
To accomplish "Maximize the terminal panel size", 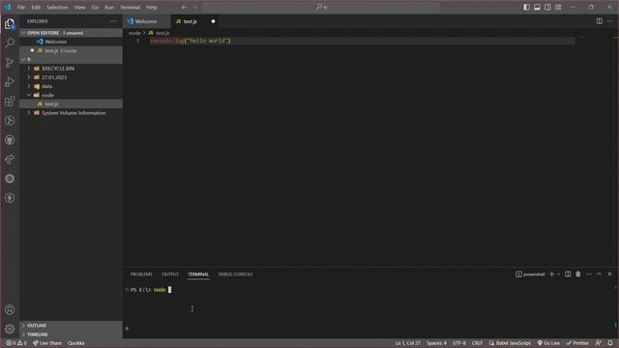I will (600, 275).
